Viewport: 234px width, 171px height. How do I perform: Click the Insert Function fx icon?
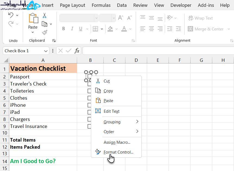coord(77,51)
